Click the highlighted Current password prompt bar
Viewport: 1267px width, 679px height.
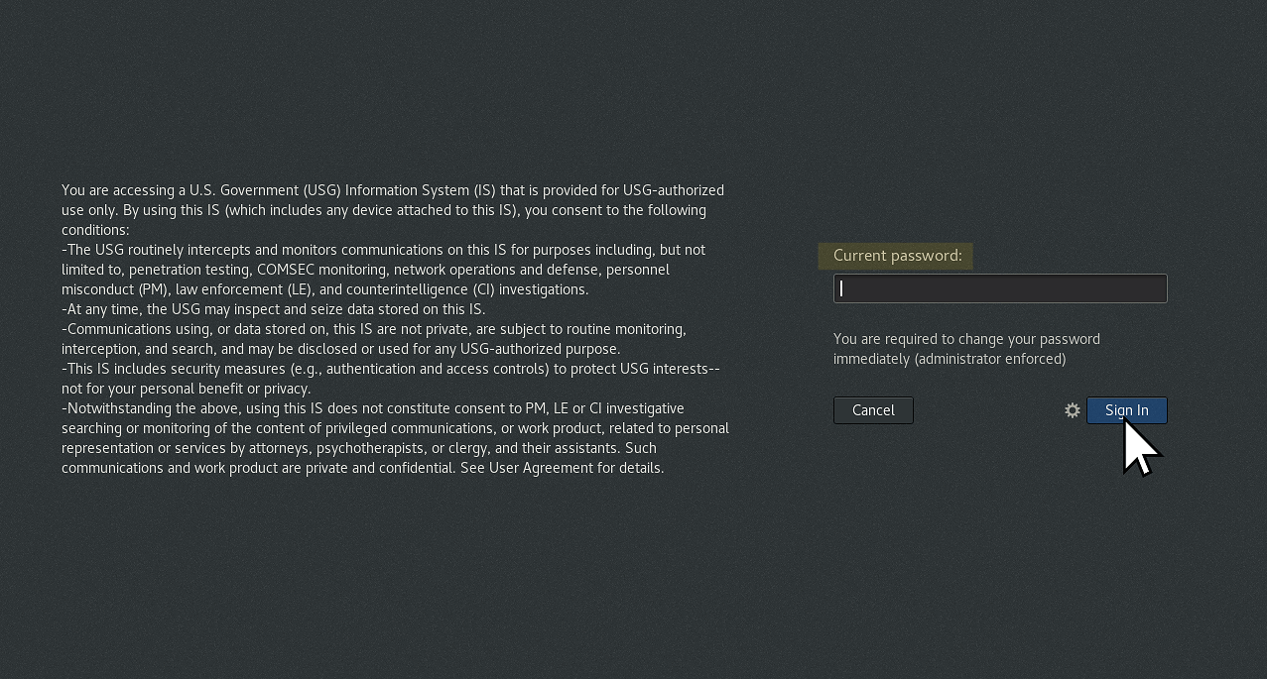896,256
